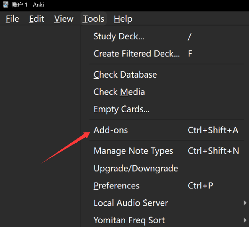
Task: Open the Edit menu
Action: 37,19
